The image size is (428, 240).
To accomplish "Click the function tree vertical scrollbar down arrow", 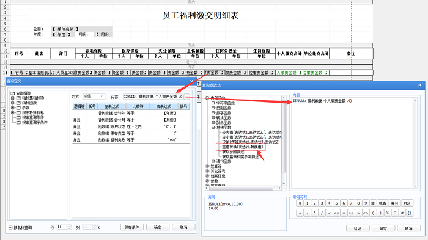I will (x=284, y=184).
